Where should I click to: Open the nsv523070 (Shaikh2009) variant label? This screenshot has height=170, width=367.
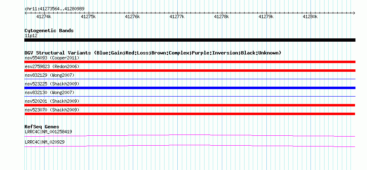click(x=52, y=110)
